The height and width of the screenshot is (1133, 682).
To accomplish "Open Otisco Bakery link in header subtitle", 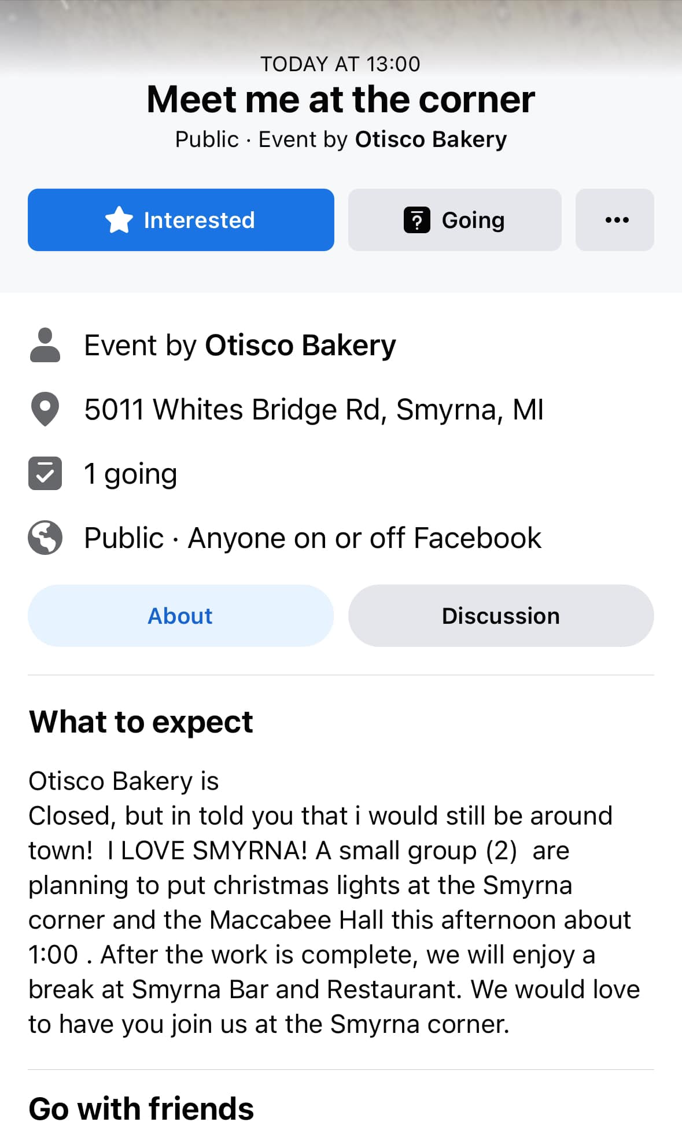I will (x=431, y=139).
